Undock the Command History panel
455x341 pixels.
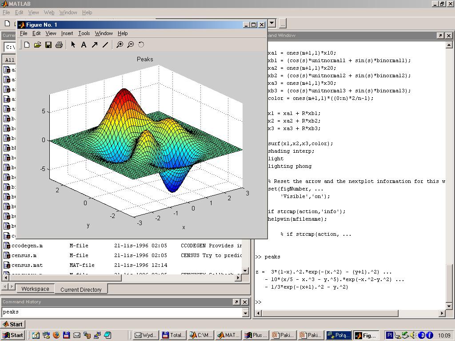coord(236,302)
